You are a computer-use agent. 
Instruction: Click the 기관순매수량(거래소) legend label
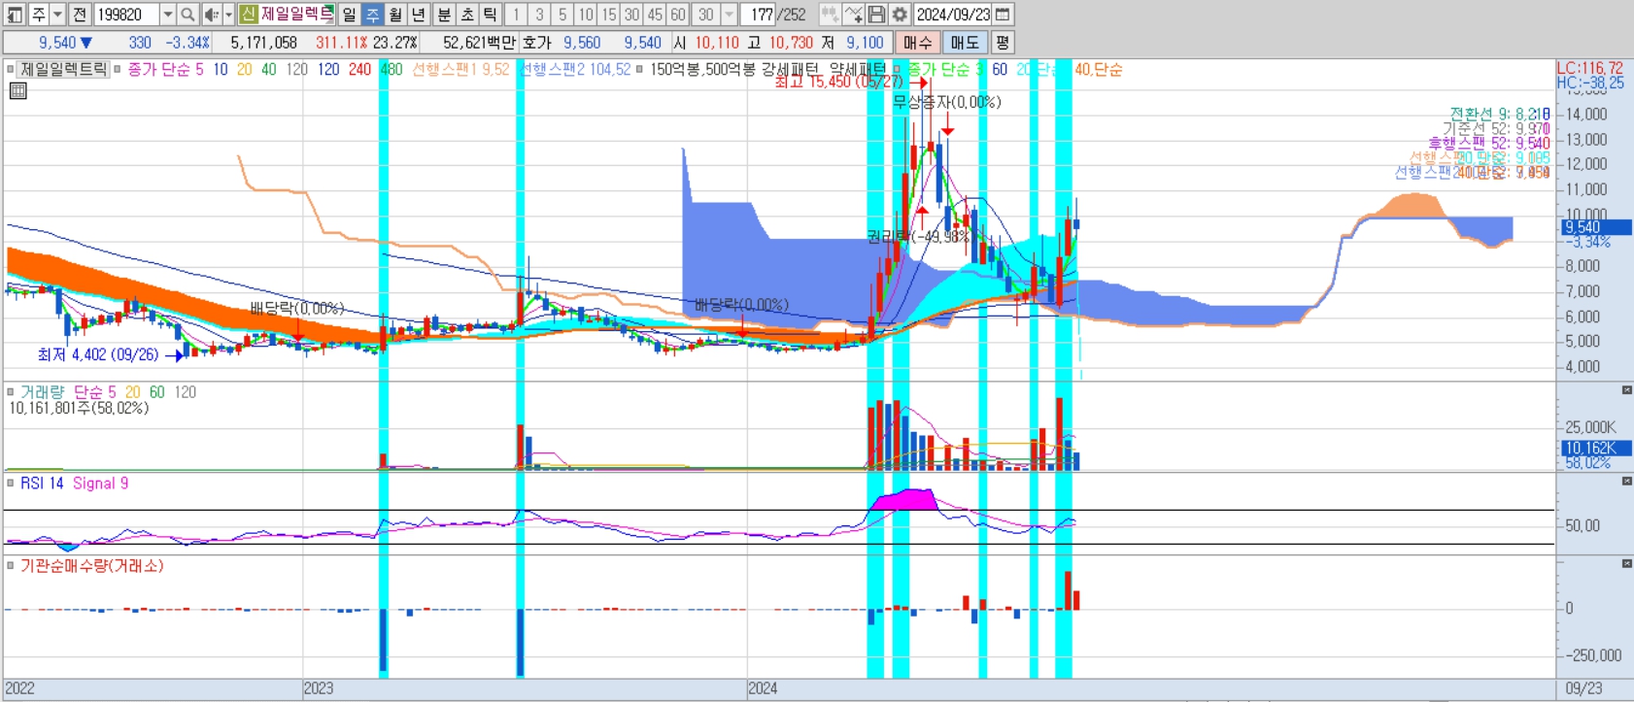(x=92, y=566)
